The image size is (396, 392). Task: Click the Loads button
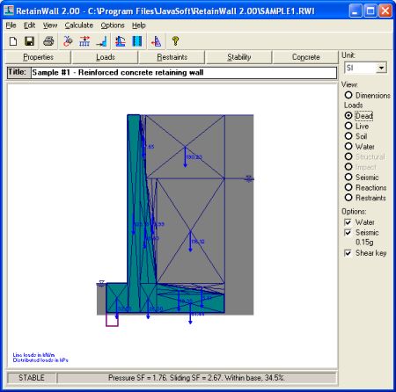click(106, 57)
